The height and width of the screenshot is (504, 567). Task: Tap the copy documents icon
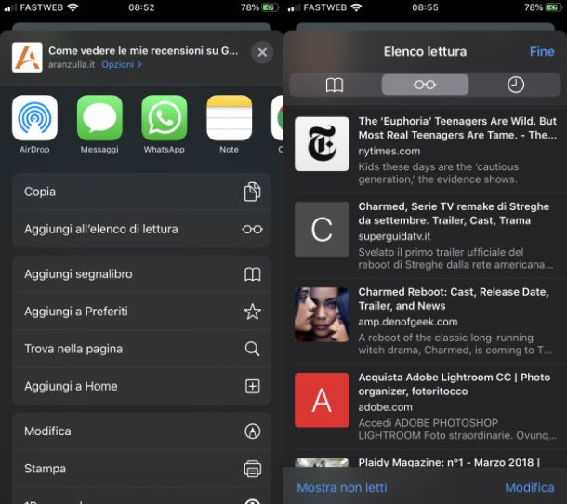tap(253, 192)
